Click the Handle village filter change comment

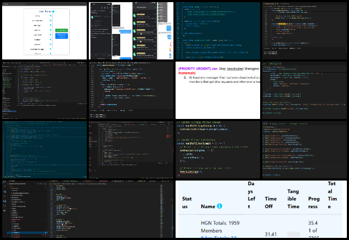coord(198,122)
